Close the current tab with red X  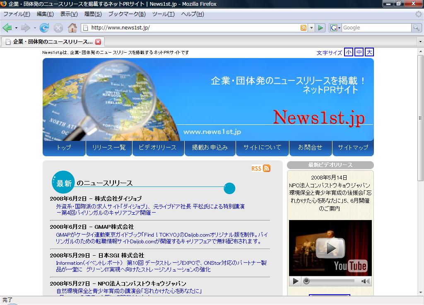pos(98,42)
